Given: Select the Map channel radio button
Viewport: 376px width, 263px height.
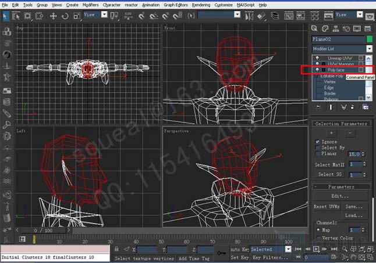Looking at the screenshot, I should pos(318,230).
